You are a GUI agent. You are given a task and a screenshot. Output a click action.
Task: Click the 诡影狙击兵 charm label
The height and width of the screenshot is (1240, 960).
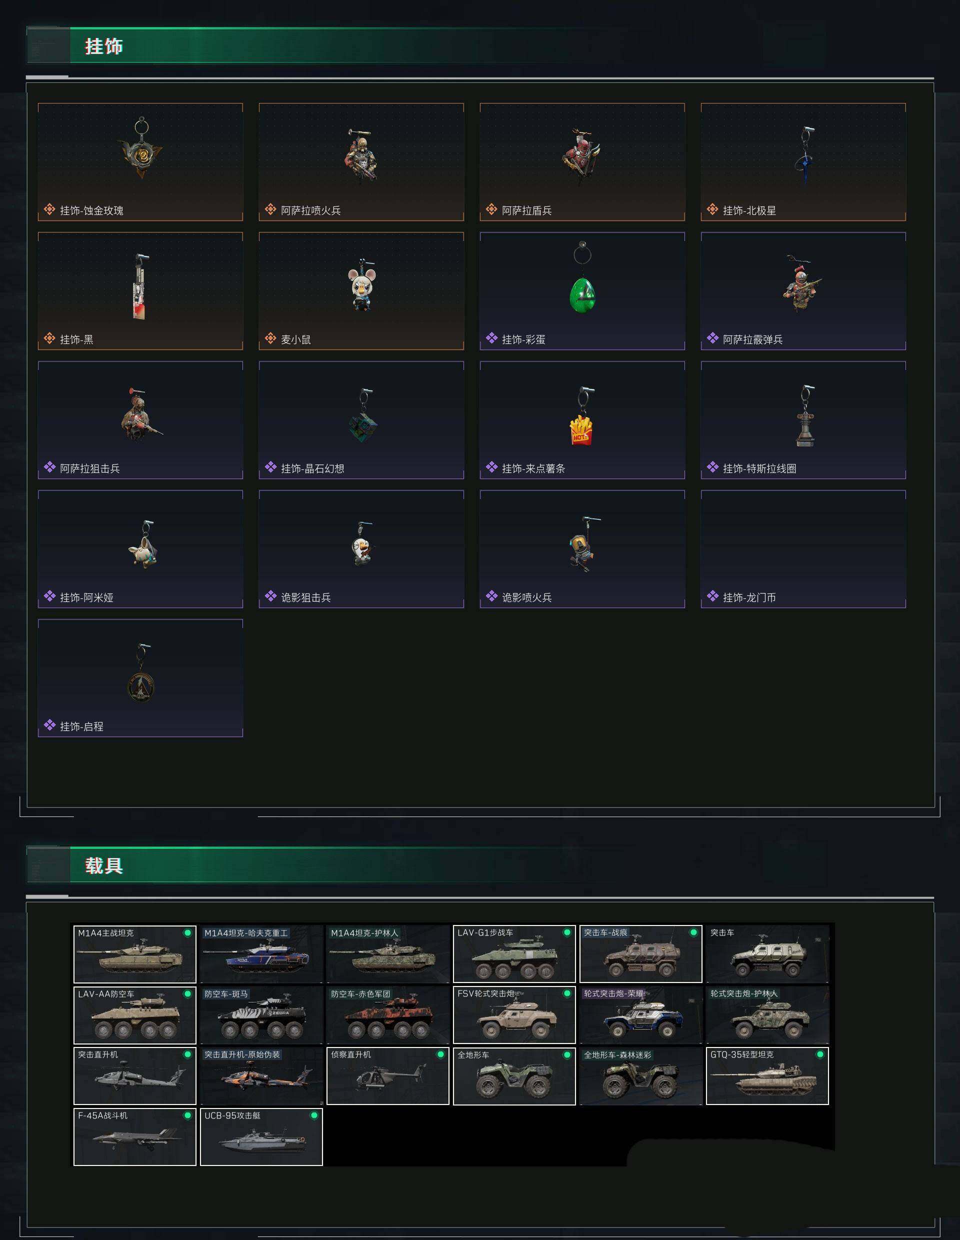point(306,597)
